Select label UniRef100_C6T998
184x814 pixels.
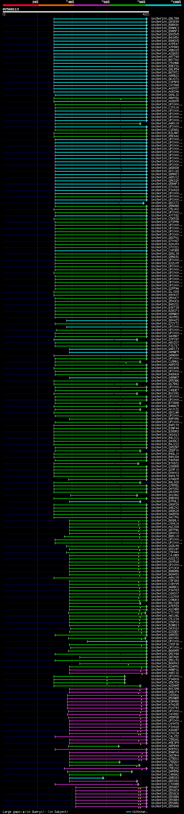(x=165, y=85)
